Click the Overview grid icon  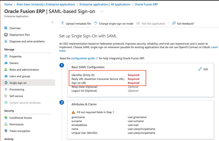6,28
